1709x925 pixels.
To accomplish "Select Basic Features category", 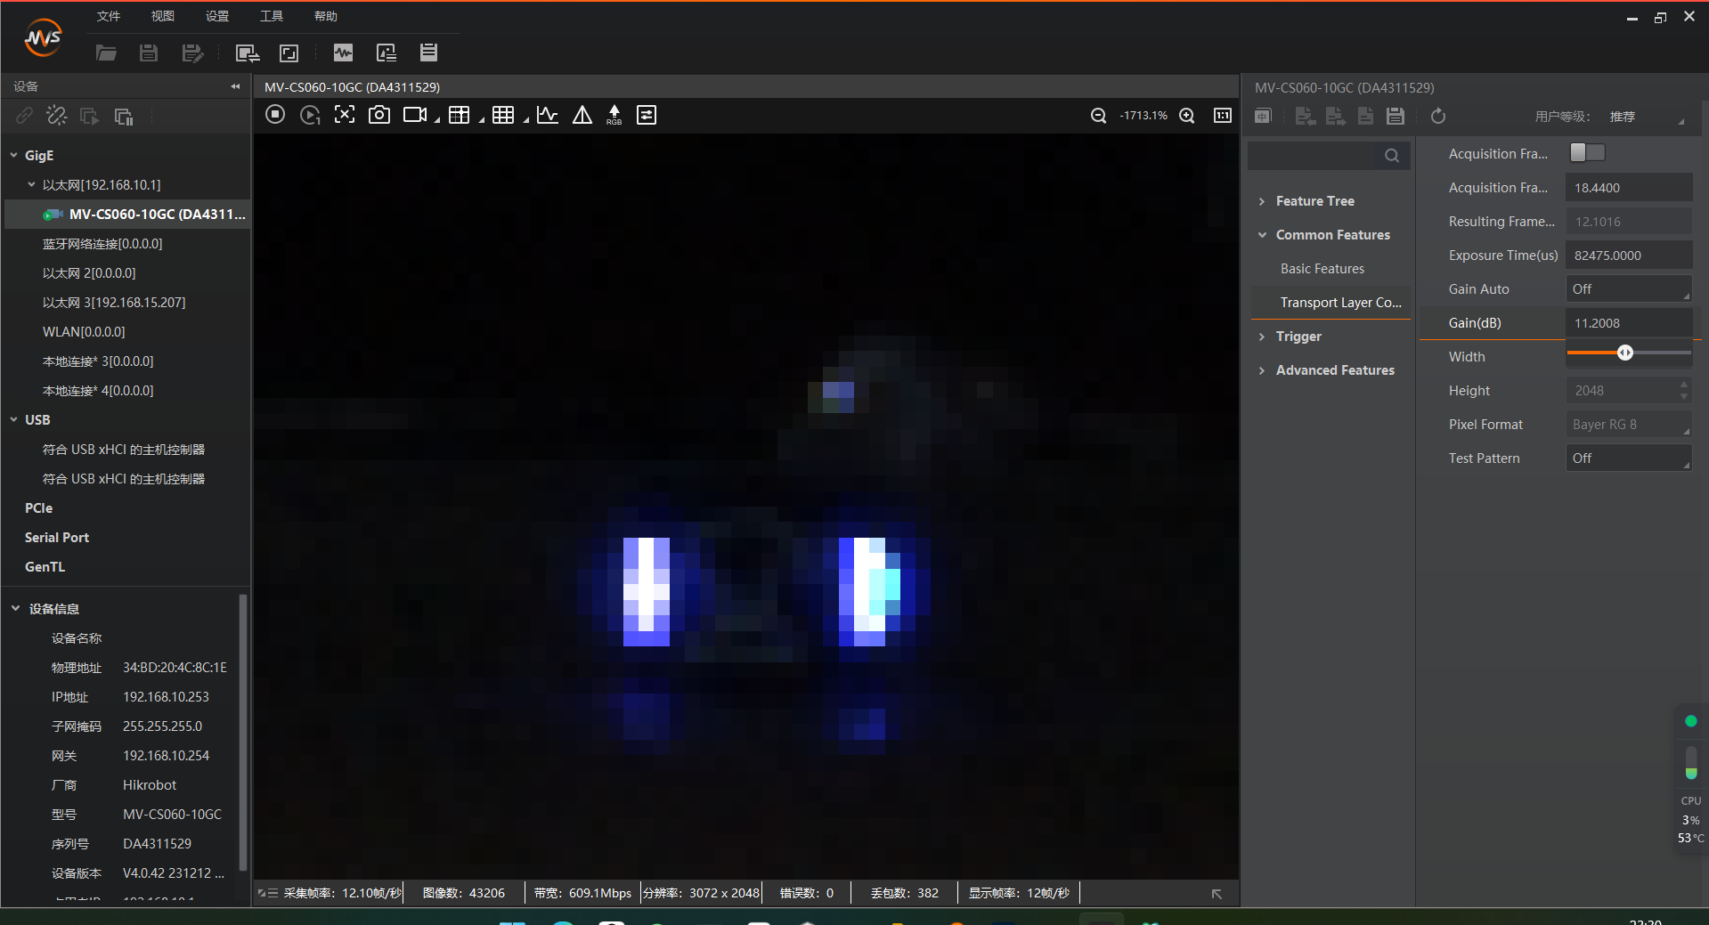I will tap(1322, 269).
